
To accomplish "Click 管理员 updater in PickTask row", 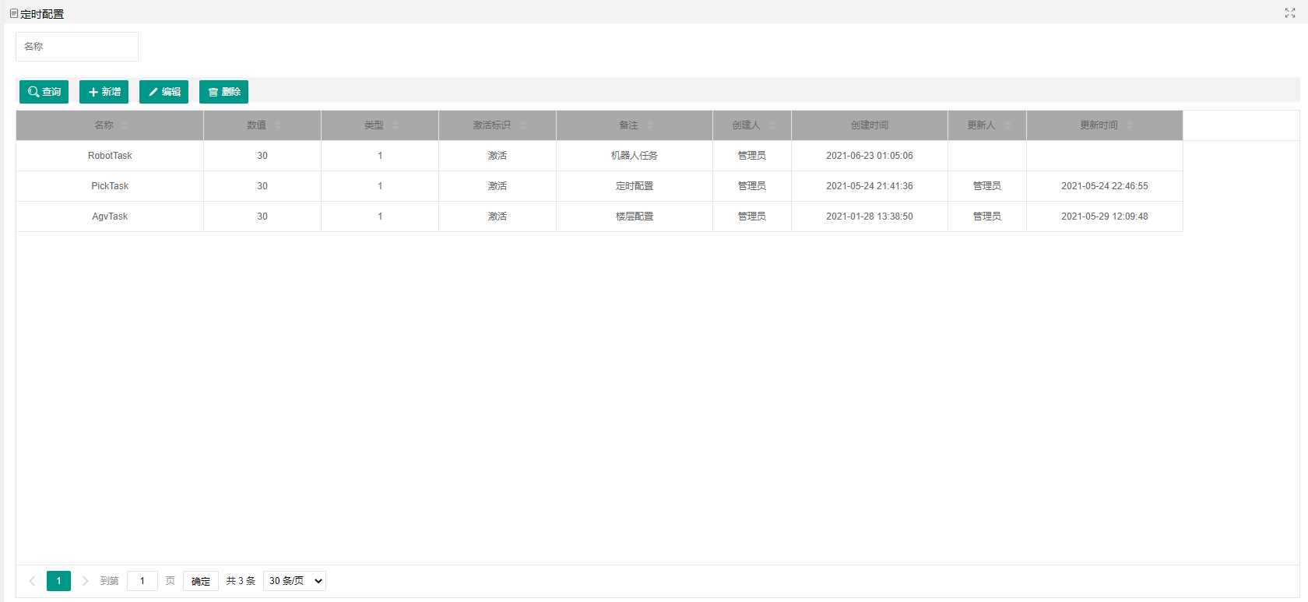I will click(x=987, y=186).
